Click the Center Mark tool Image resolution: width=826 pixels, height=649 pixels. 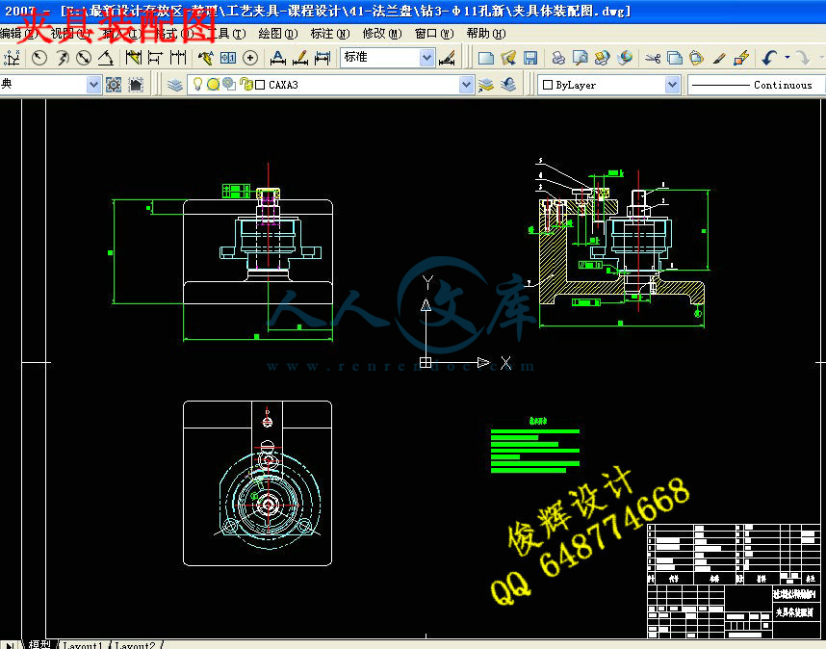pyautogui.click(x=250, y=58)
